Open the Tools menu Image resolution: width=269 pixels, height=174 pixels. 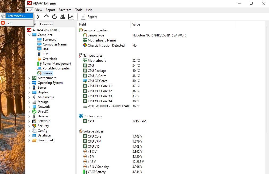79,10
